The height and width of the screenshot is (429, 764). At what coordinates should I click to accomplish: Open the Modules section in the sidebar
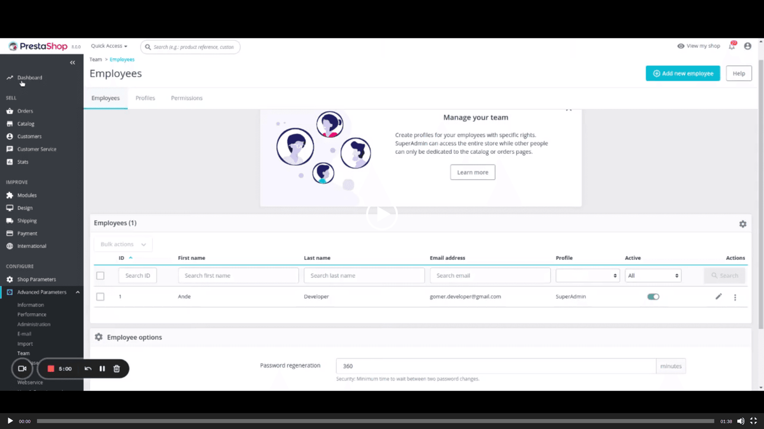tap(27, 194)
